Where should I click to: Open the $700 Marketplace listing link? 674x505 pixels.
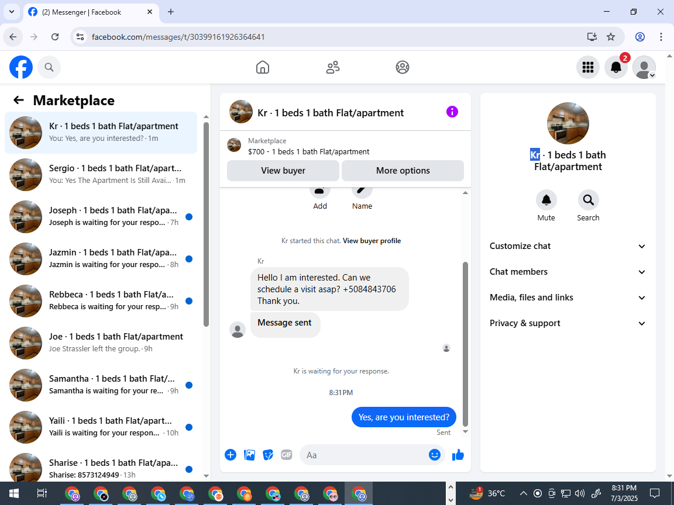[x=309, y=151]
